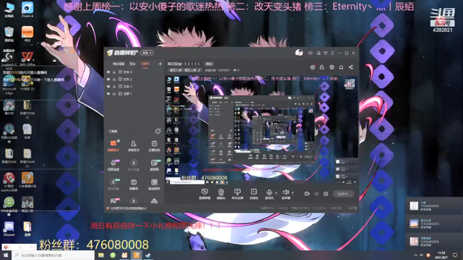Screen dimensions: 463x260
Task: Open the person-silhouette tool in toolbox
Action: pos(134,146)
